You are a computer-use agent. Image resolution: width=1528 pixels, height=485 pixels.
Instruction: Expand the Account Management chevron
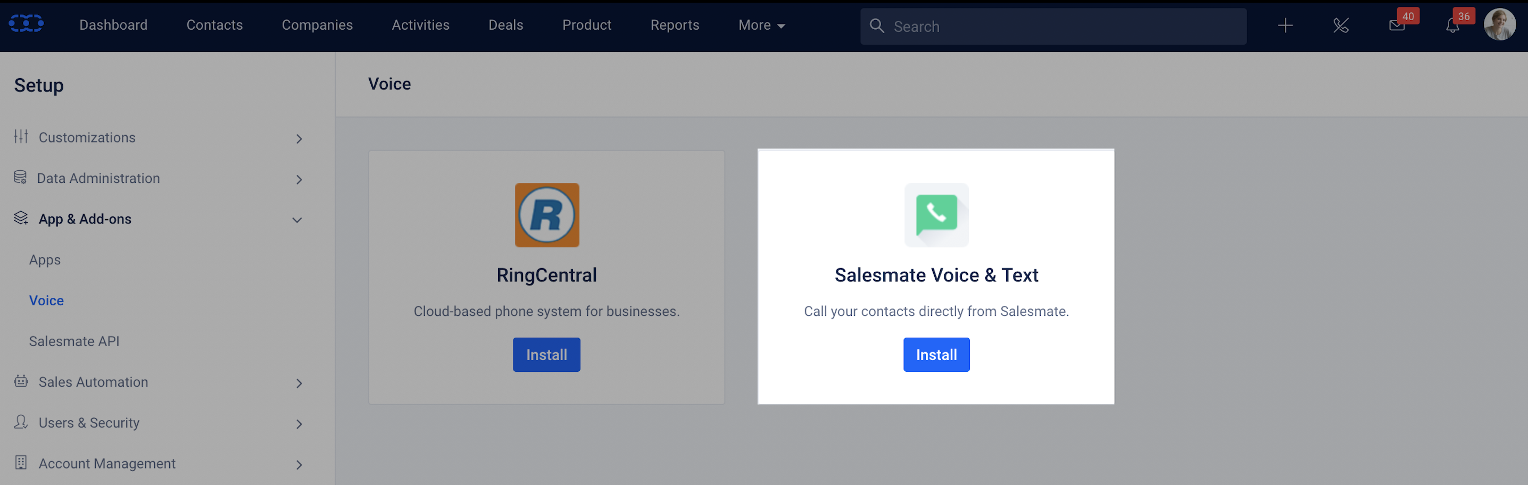(299, 465)
